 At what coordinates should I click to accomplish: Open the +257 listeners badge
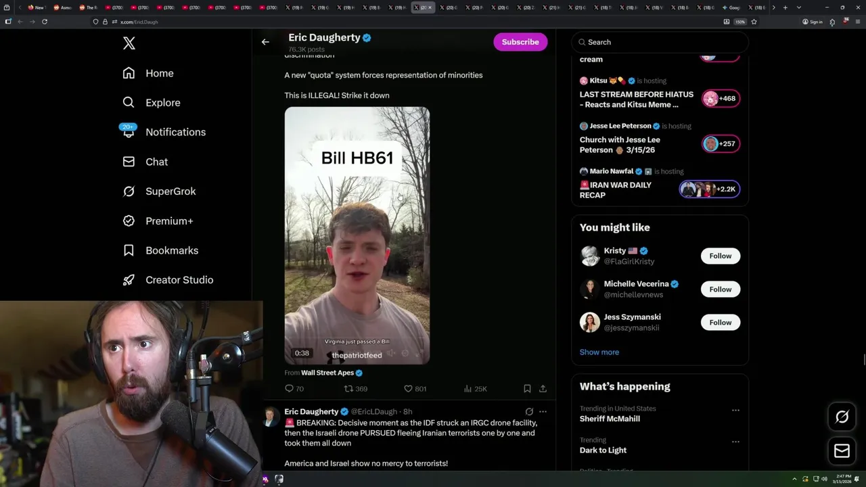coord(721,143)
